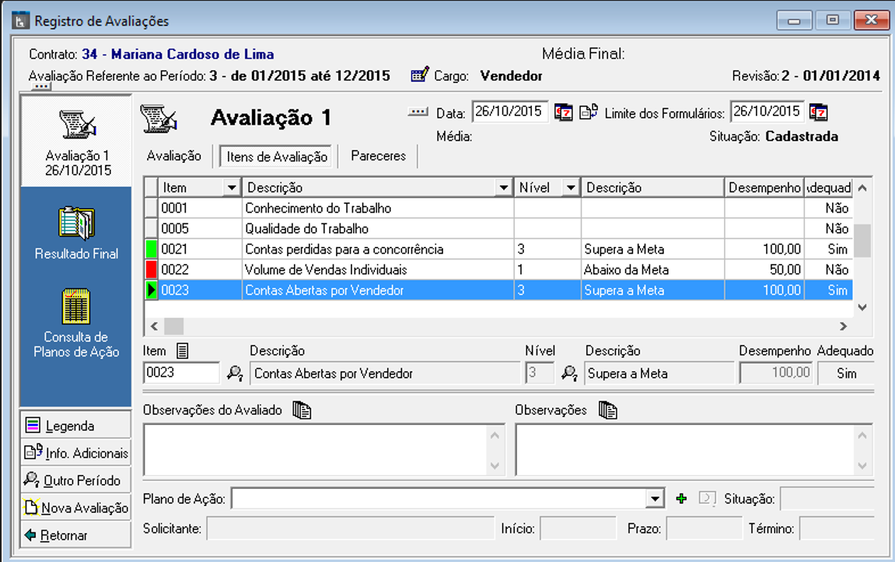Click the search icon beside Item field
The width and height of the screenshot is (895, 562).
[x=234, y=374]
